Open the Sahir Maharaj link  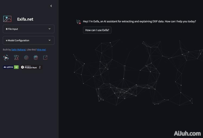18,50
